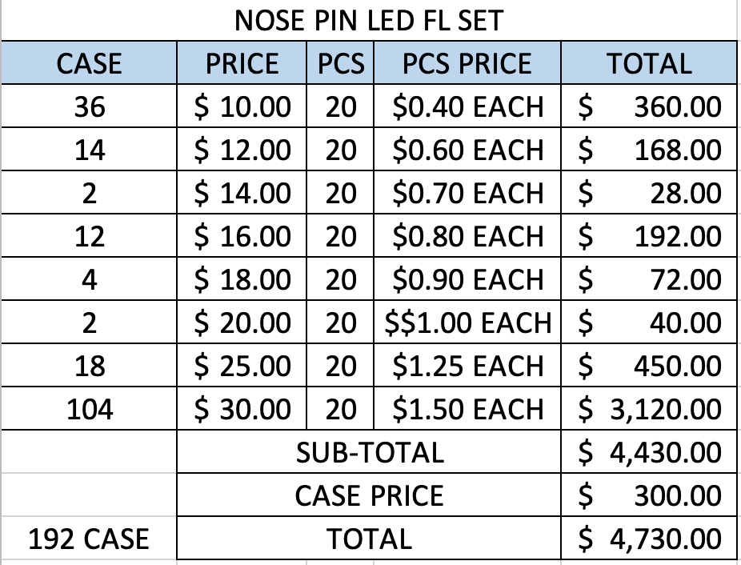Image resolution: width=741 pixels, height=565 pixels.
Task: Click the case quantity cell showing 36
Action: coord(89,106)
